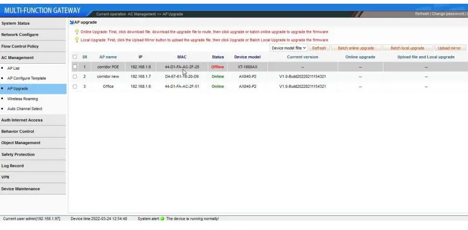Click Change password link in header
Viewport: 468px width, 230px height.
point(448,14)
